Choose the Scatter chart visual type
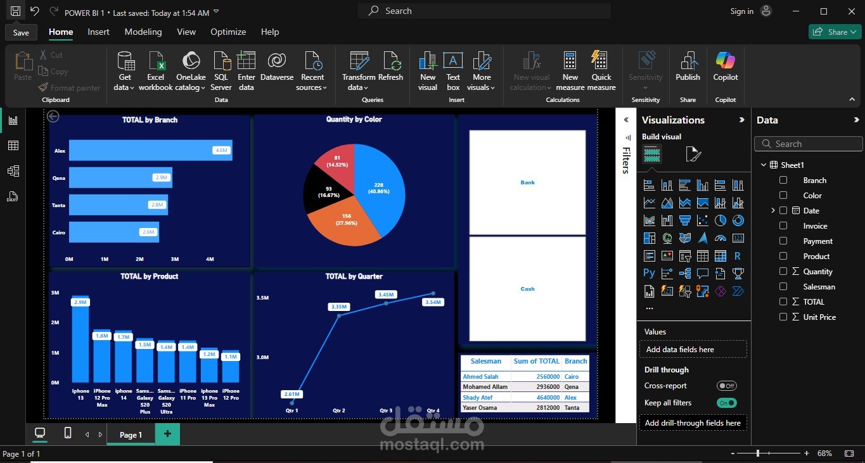The width and height of the screenshot is (865, 463). tap(703, 220)
